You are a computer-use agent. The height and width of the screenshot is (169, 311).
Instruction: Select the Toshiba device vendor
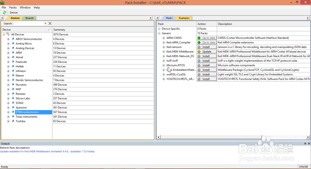[x=21, y=121]
